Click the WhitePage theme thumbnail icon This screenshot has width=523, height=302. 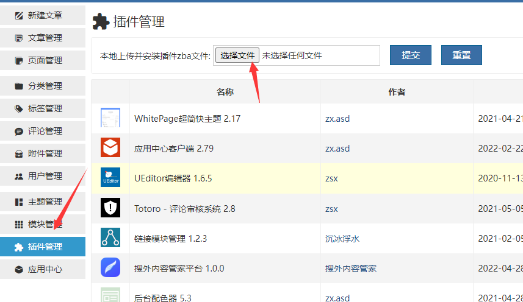click(x=110, y=118)
